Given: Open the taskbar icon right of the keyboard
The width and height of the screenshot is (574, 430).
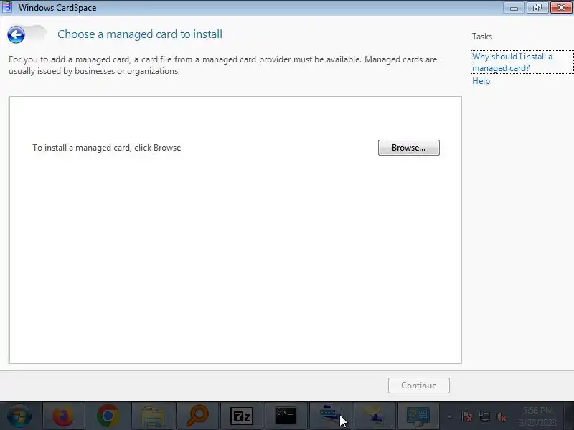Looking at the screenshot, I should [x=374, y=416].
